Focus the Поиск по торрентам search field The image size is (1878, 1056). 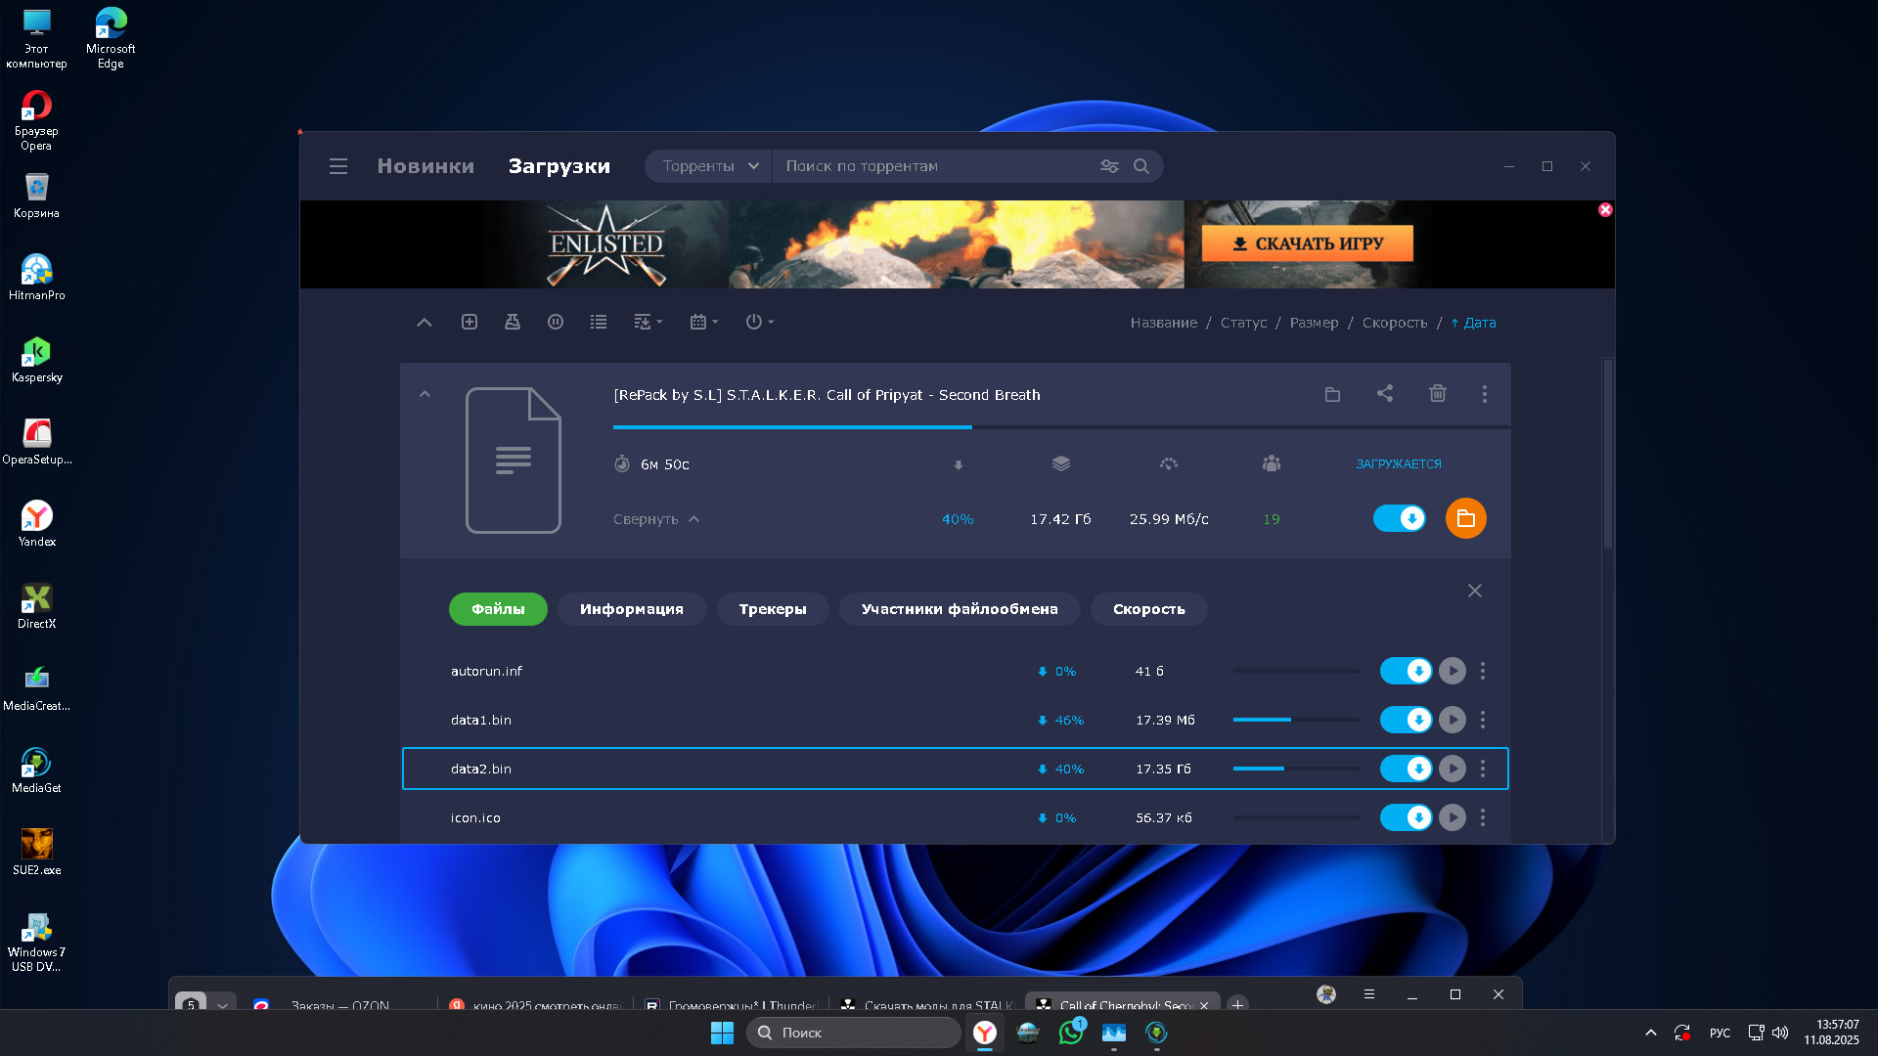934,166
